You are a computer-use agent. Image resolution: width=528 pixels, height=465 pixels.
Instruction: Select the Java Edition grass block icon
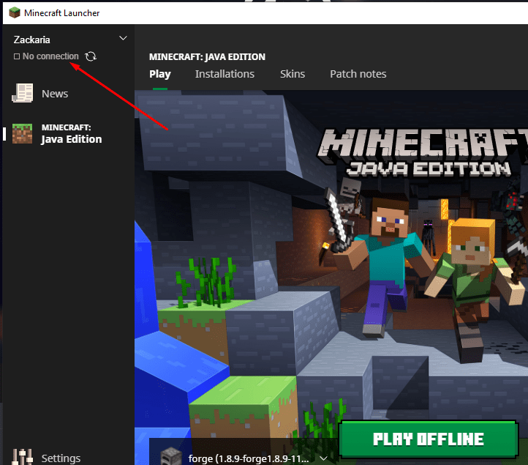22,133
